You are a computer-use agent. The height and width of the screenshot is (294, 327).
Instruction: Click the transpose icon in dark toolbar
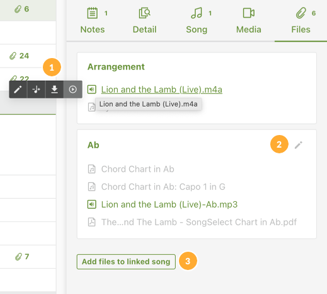coord(37,90)
